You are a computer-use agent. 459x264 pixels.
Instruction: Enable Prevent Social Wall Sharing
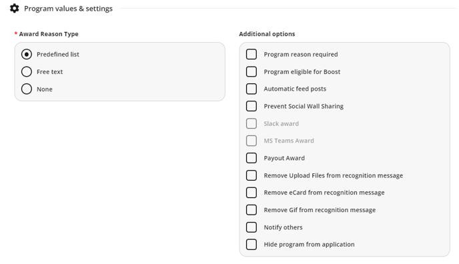click(252, 106)
